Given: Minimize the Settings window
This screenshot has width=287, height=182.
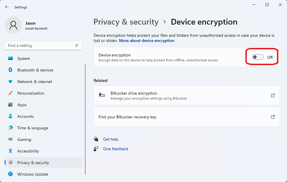Looking at the screenshot, I should click(254, 5).
